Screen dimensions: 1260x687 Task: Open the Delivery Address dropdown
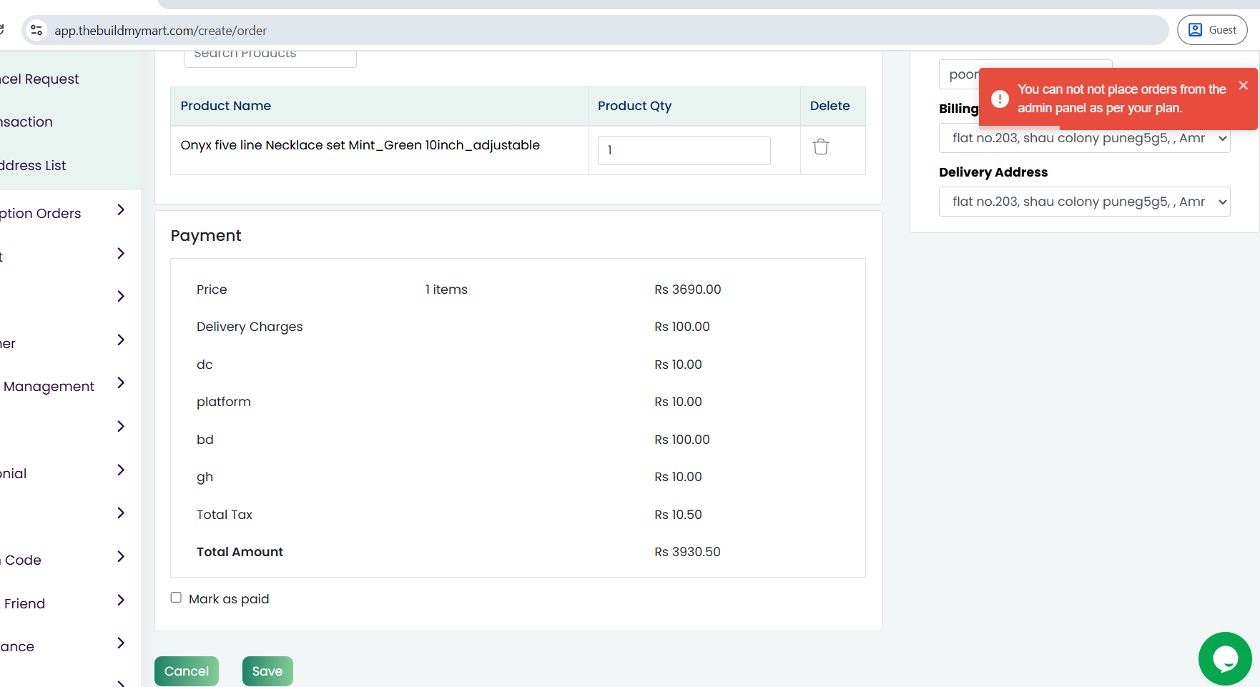[1084, 202]
